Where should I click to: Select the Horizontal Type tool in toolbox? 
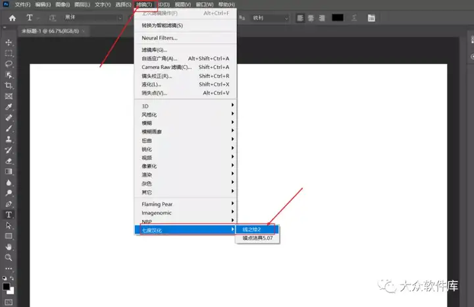pyautogui.click(x=9, y=215)
